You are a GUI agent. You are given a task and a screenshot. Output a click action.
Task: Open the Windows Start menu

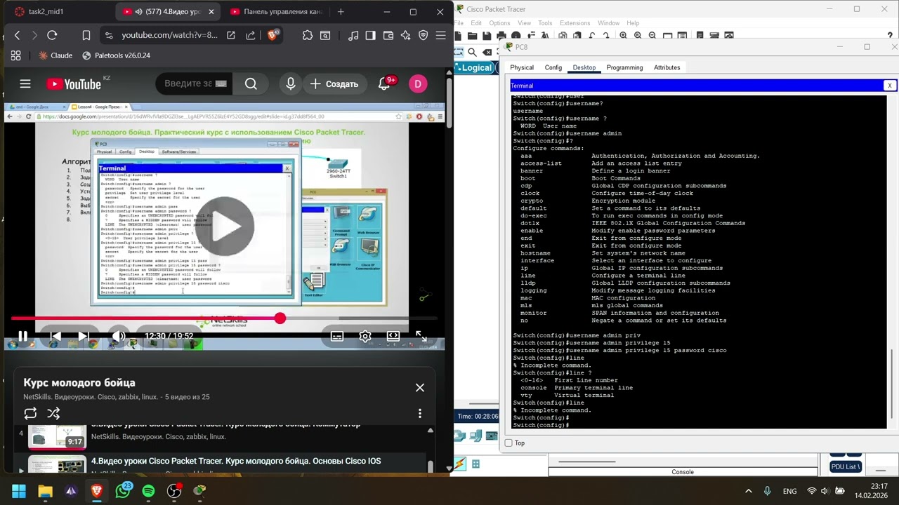pyautogui.click(x=19, y=491)
